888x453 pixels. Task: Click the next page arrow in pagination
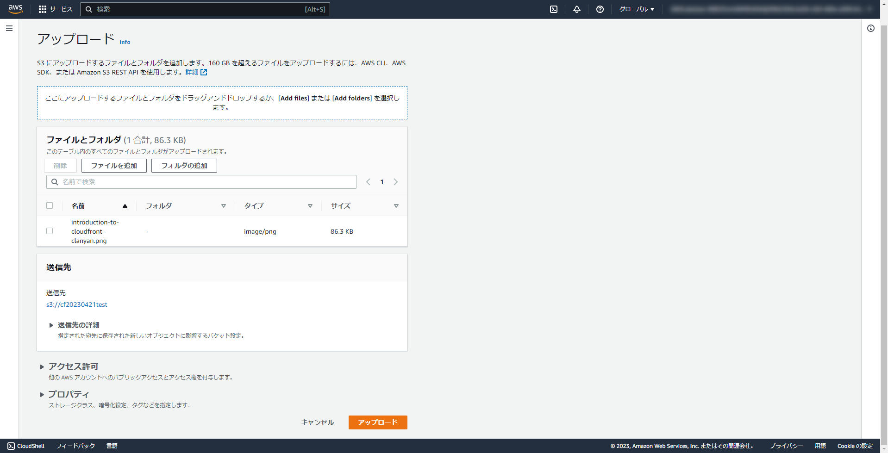[x=396, y=182]
